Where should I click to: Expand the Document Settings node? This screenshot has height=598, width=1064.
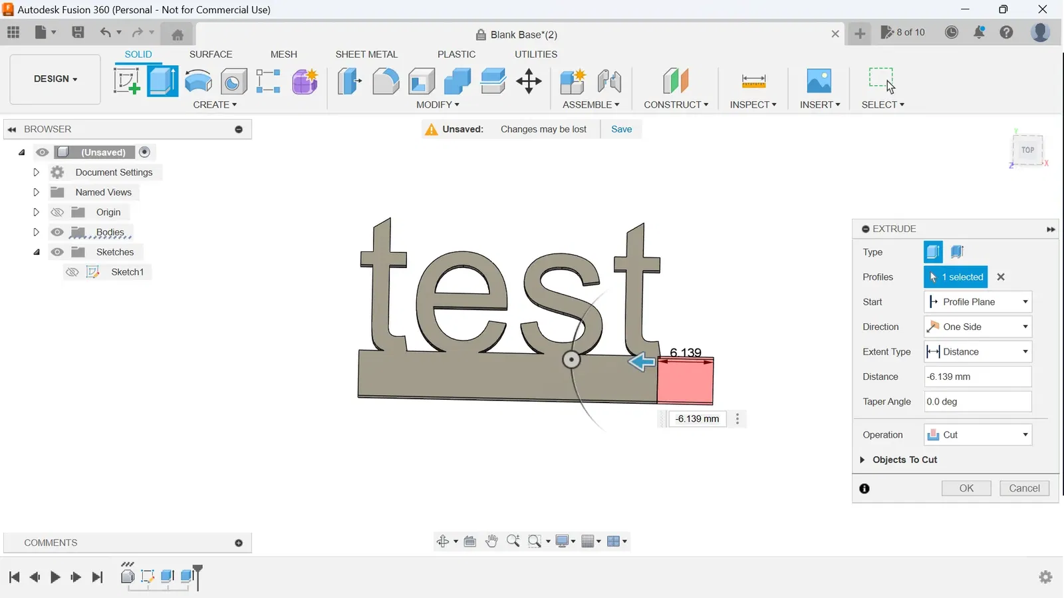coord(37,172)
